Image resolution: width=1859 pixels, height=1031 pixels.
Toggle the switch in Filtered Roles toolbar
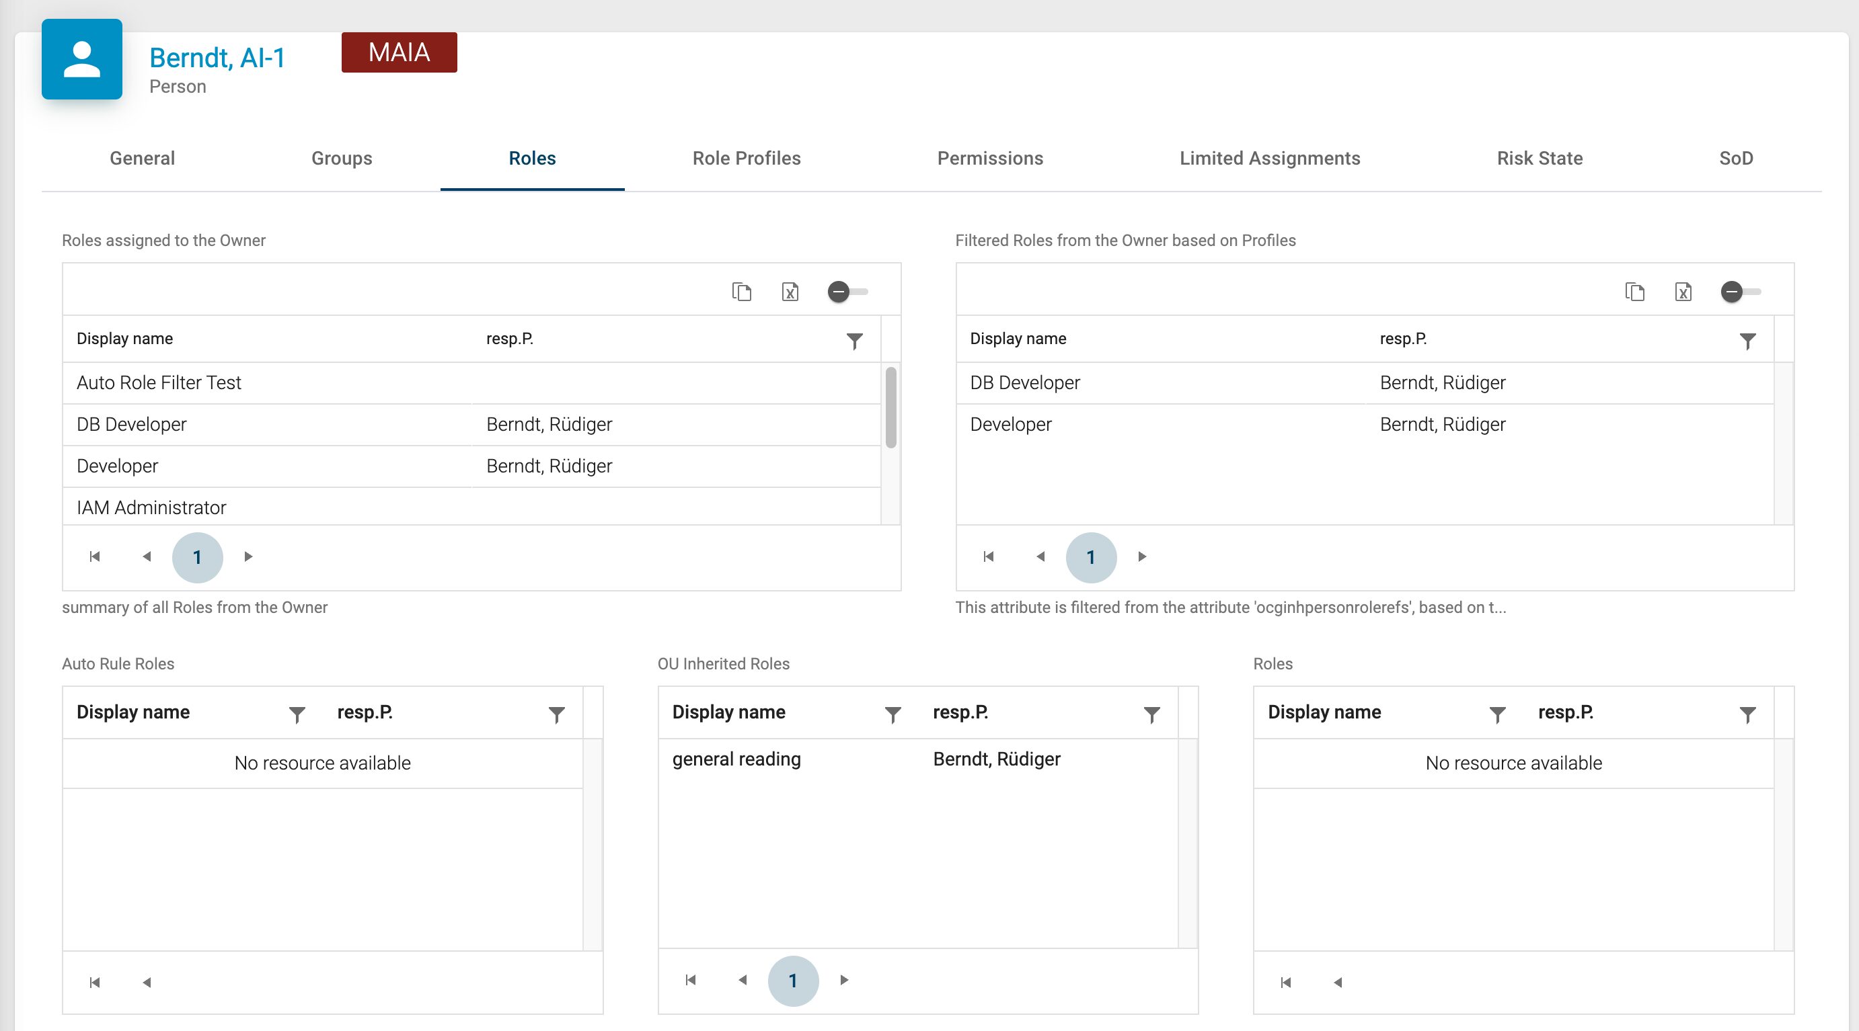tap(1740, 292)
